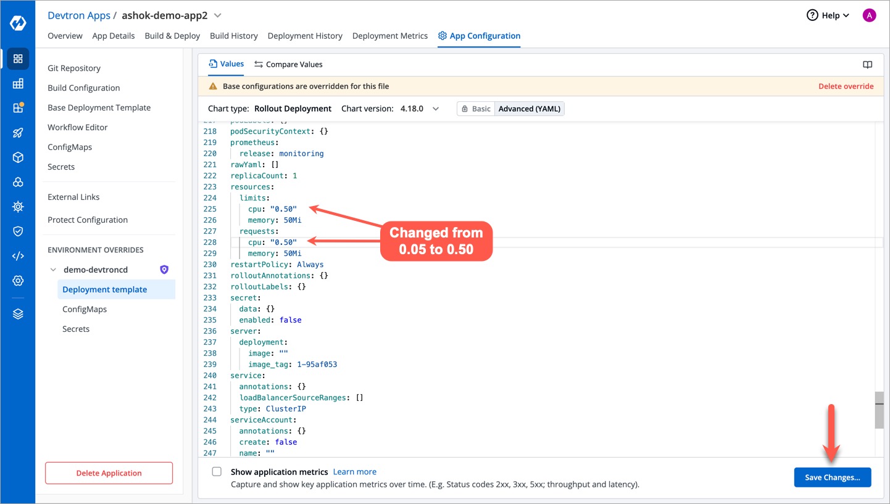Click the Devtron logo icon

[x=18, y=23]
